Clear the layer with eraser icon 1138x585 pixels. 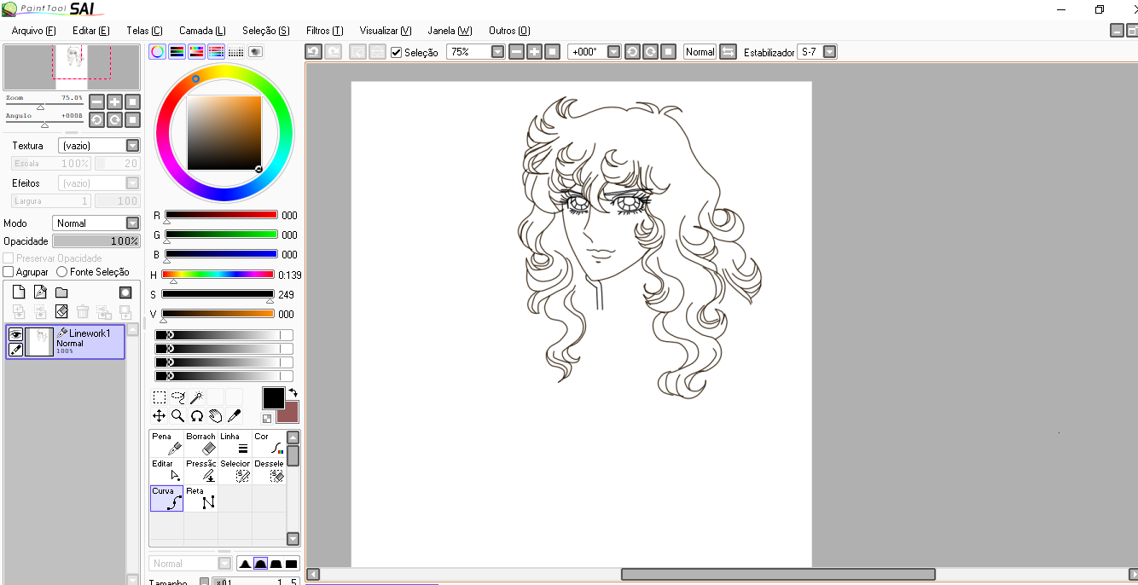point(61,312)
